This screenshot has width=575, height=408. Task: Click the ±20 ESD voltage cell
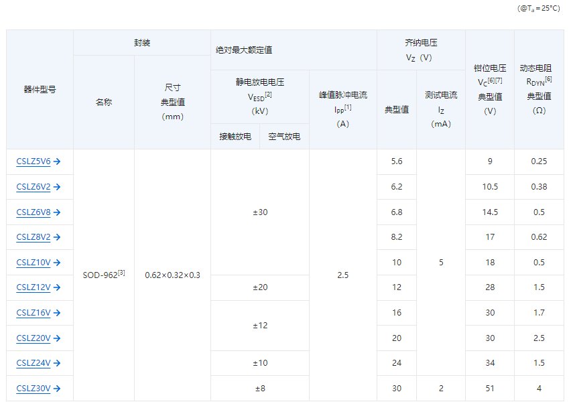pos(260,287)
